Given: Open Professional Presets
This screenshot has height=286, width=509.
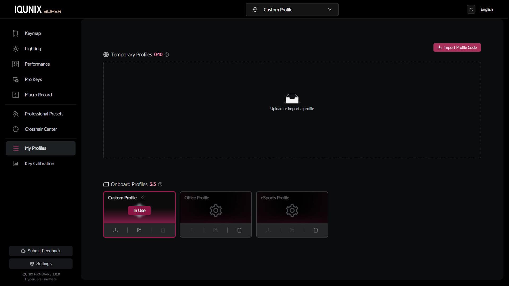Looking at the screenshot, I should (x=41, y=114).
